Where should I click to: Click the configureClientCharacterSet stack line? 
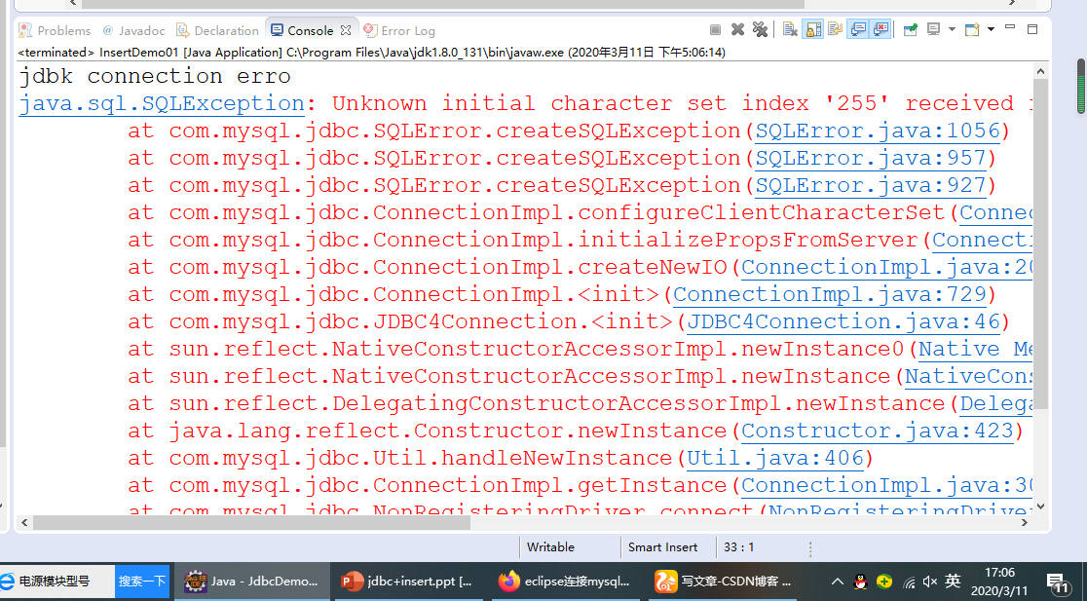coord(581,212)
